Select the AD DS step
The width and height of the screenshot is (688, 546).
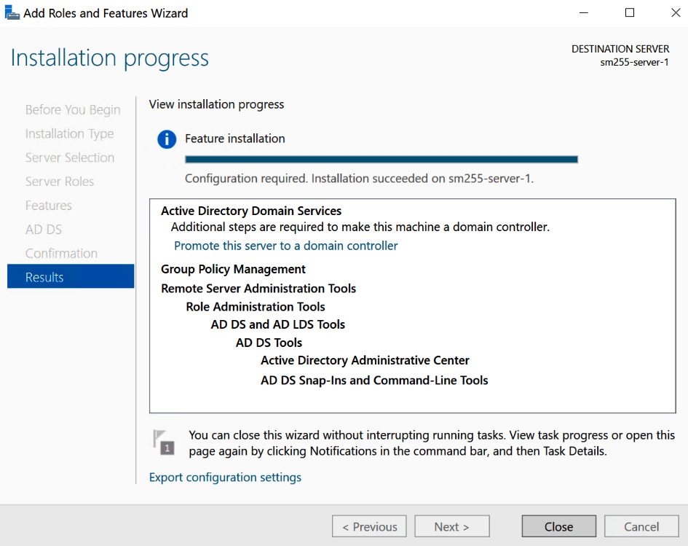click(44, 230)
